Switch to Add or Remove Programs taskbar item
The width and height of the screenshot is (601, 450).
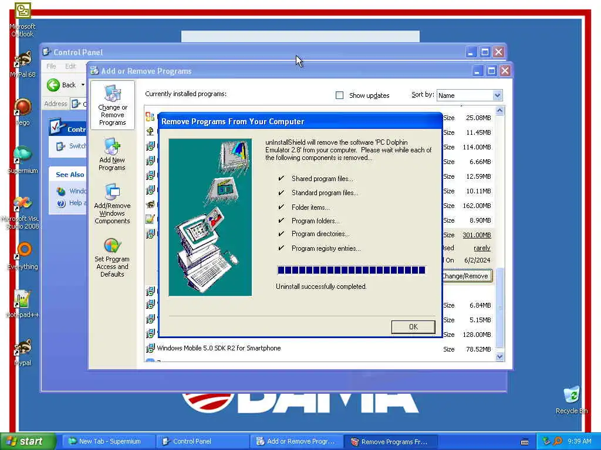click(x=296, y=441)
